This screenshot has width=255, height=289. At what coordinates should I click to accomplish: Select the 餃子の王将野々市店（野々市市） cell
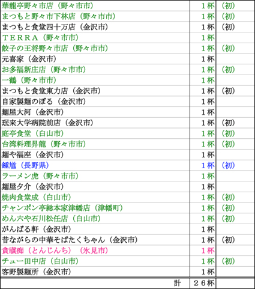(x=55, y=48)
